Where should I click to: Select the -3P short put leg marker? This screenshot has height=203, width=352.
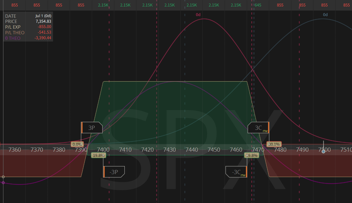(114, 172)
